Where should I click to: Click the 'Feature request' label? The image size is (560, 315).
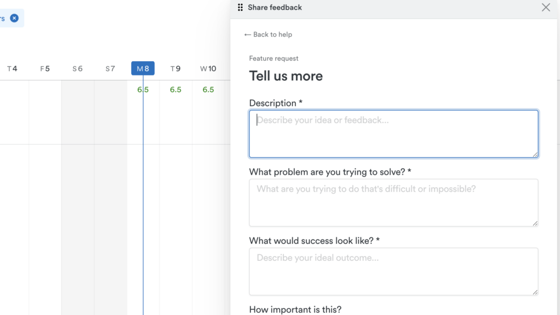[273, 58]
